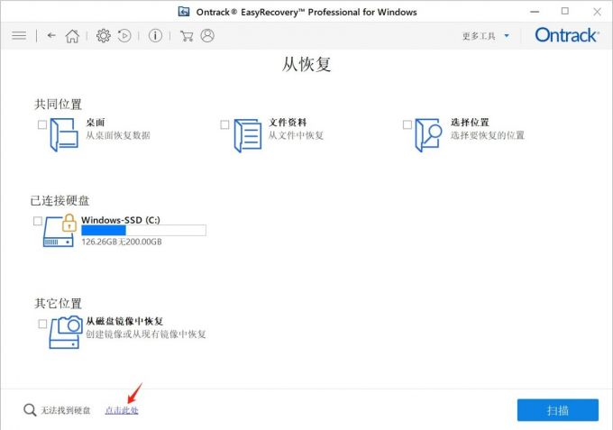Screen dimensions: 613x430
Task: Tick the 桌面 checkbox
Action: coord(42,124)
